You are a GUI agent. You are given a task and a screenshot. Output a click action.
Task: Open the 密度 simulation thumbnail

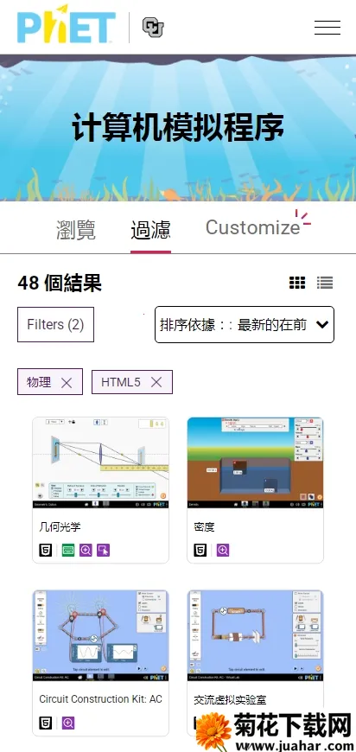(x=256, y=462)
